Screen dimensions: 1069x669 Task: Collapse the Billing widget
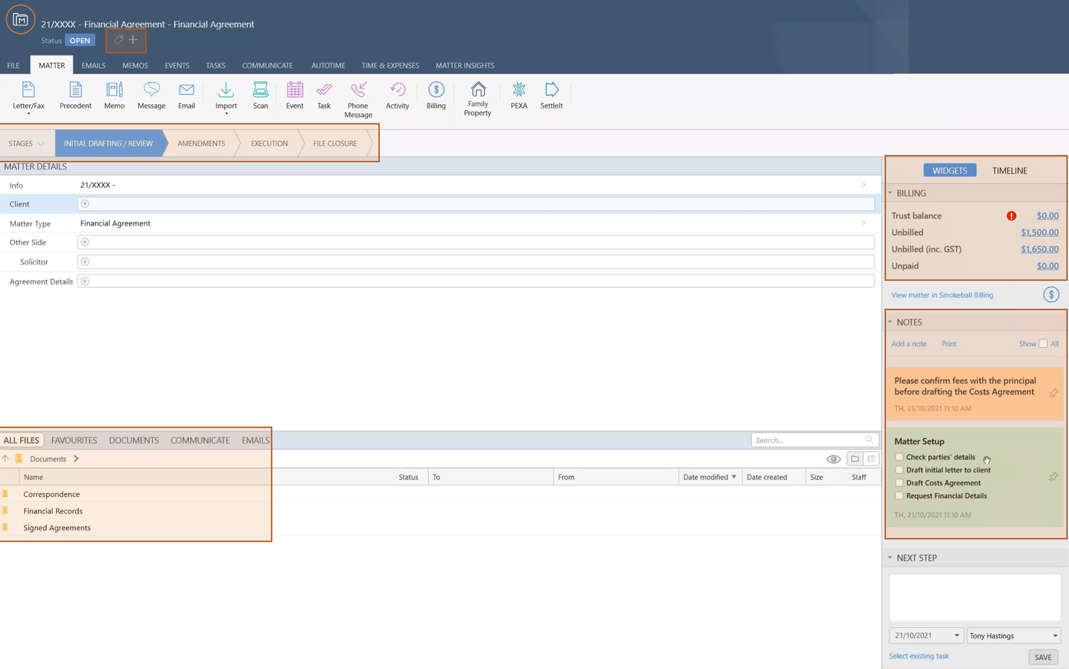coord(890,193)
